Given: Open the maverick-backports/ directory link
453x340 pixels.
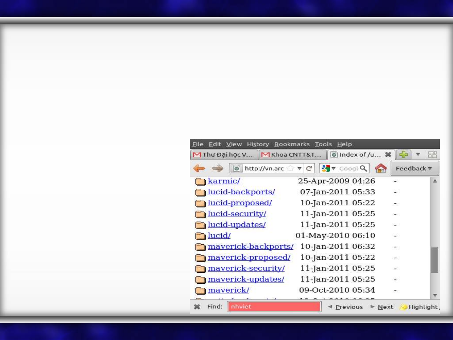Looking at the screenshot, I should click(250, 247).
